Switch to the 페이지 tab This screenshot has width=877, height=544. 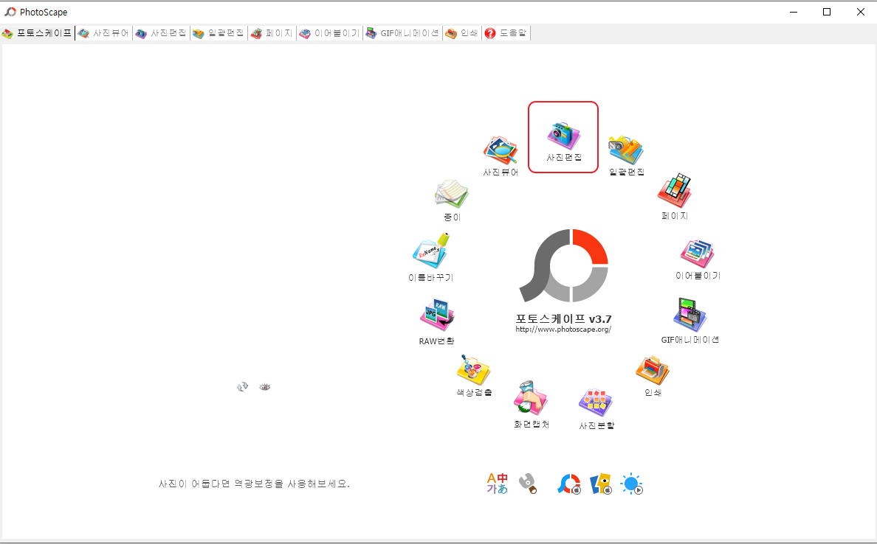point(272,33)
